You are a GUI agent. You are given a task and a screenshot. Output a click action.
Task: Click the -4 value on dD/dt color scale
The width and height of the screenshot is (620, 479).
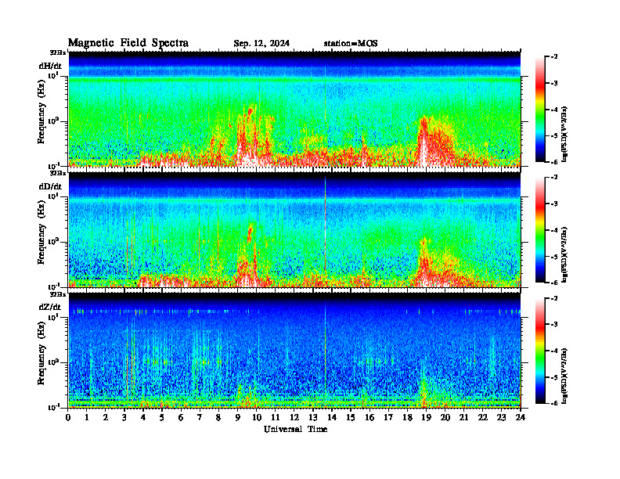[554, 230]
